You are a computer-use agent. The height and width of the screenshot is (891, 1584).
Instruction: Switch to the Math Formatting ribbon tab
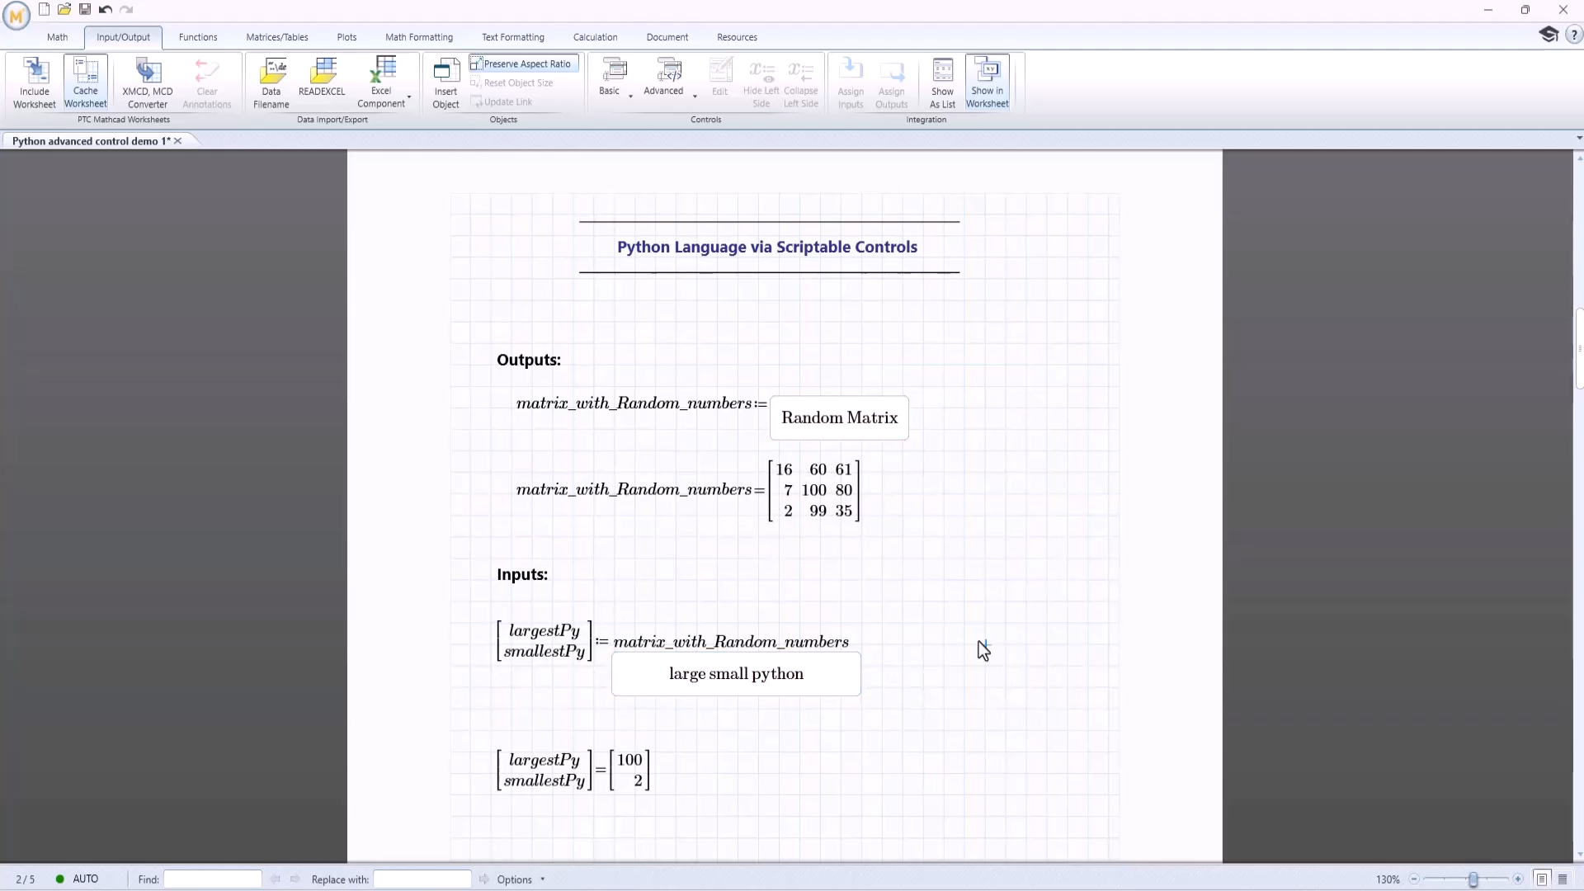pyautogui.click(x=419, y=37)
